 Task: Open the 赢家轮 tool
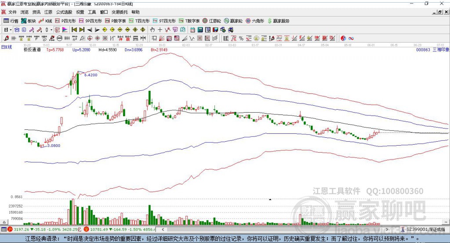233,21
